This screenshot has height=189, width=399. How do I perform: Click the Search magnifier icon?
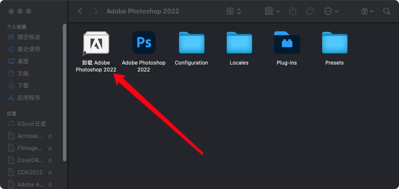coord(386,11)
